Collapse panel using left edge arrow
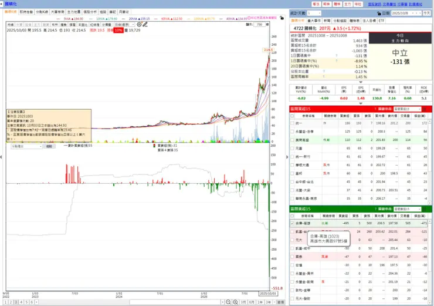The height and width of the screenshot is (306, 434). [1, 157]
